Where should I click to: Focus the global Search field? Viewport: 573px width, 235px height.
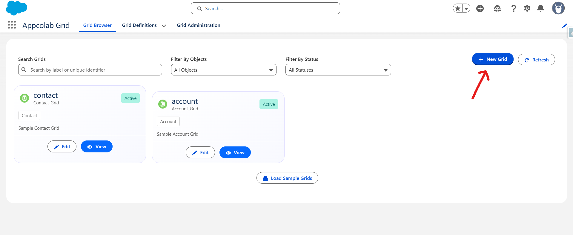coord(265,8)
